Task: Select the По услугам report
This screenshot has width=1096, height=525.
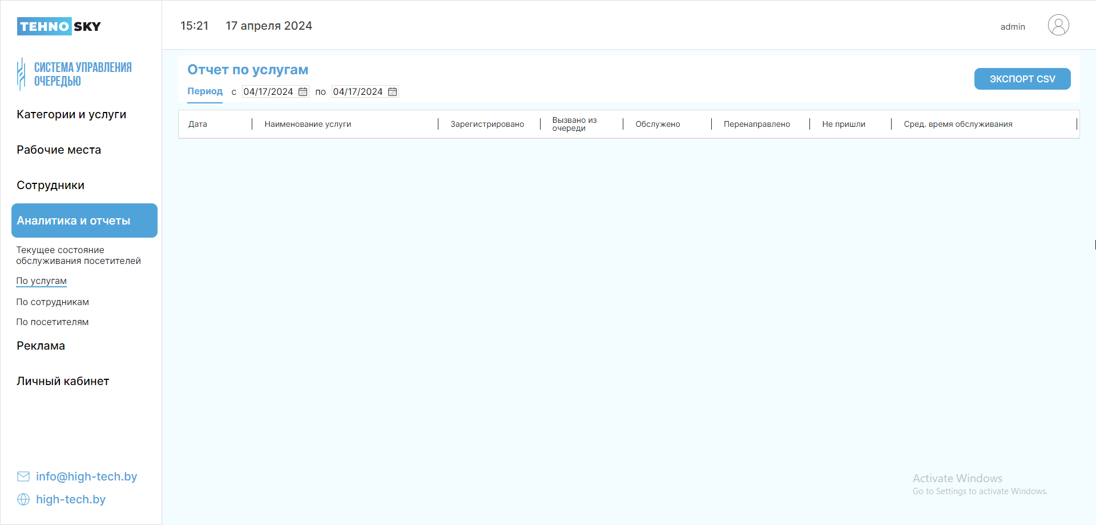Action: (41, 281)
